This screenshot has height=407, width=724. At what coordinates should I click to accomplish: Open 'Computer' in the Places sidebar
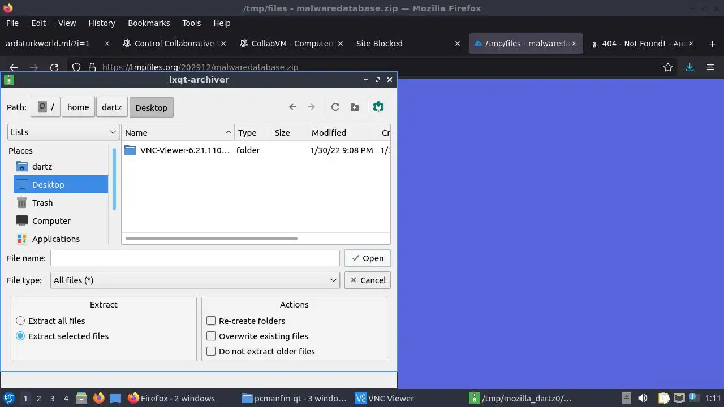61,220
